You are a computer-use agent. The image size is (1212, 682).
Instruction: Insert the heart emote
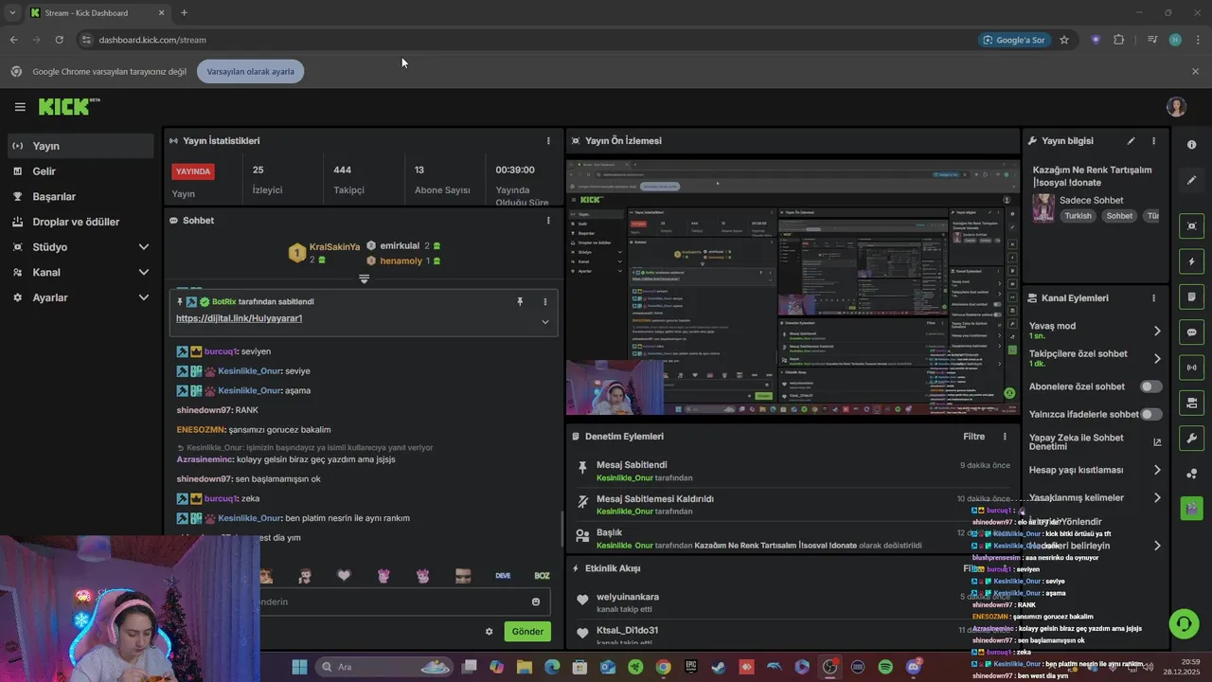pos(345,575)
